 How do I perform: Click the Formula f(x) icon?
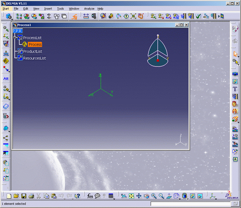90,196
